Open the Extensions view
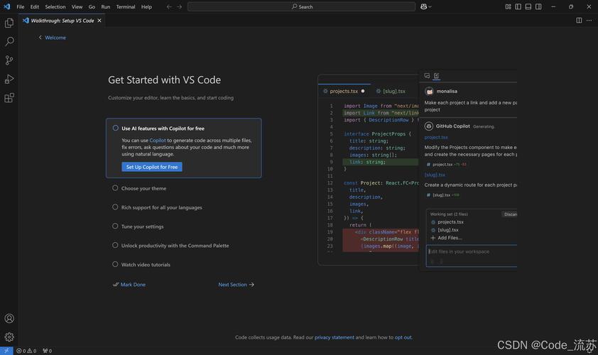The width and height of the screenshot is (598, 355). coord(9,98)
